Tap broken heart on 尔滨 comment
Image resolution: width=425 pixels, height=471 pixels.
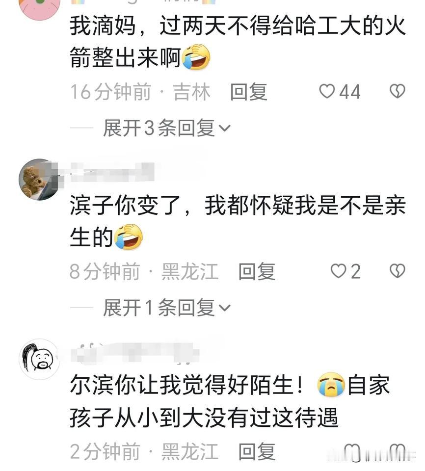point(398,452)
